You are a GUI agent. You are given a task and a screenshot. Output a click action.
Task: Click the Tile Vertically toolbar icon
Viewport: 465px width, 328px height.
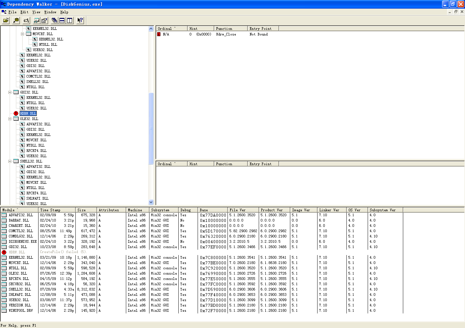pos(70,20)
